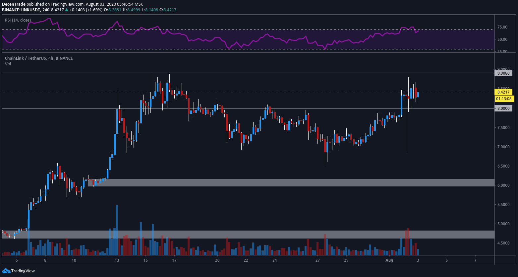This screenshot has width=518, height=277.
Task: Click the 8.9080 resistance price label
Action: (x=503, y=74)
